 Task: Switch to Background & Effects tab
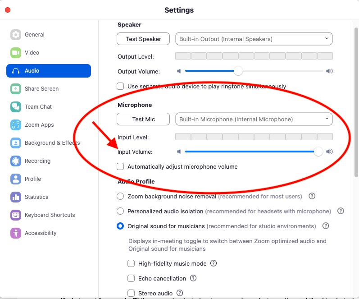tap(52, 143)
